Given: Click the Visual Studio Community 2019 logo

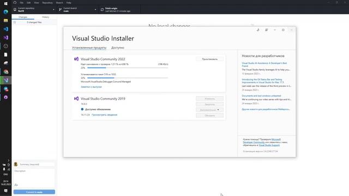Looking at the screenshot, I should [76, 99].
